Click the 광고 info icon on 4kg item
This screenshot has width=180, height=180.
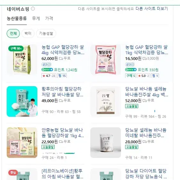click(46, 64)
